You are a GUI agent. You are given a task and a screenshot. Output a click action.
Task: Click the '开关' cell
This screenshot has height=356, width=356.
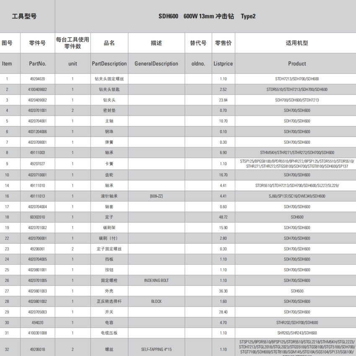pos(109,312)
